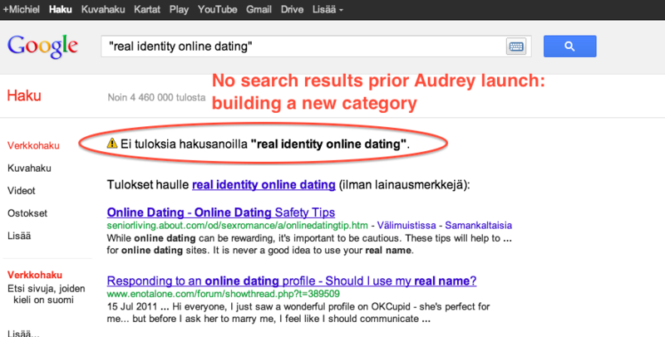Click 'Noin 4 460 000 tulosta' result count
This screenshot has width=665, height=337.
coord(156,97)
